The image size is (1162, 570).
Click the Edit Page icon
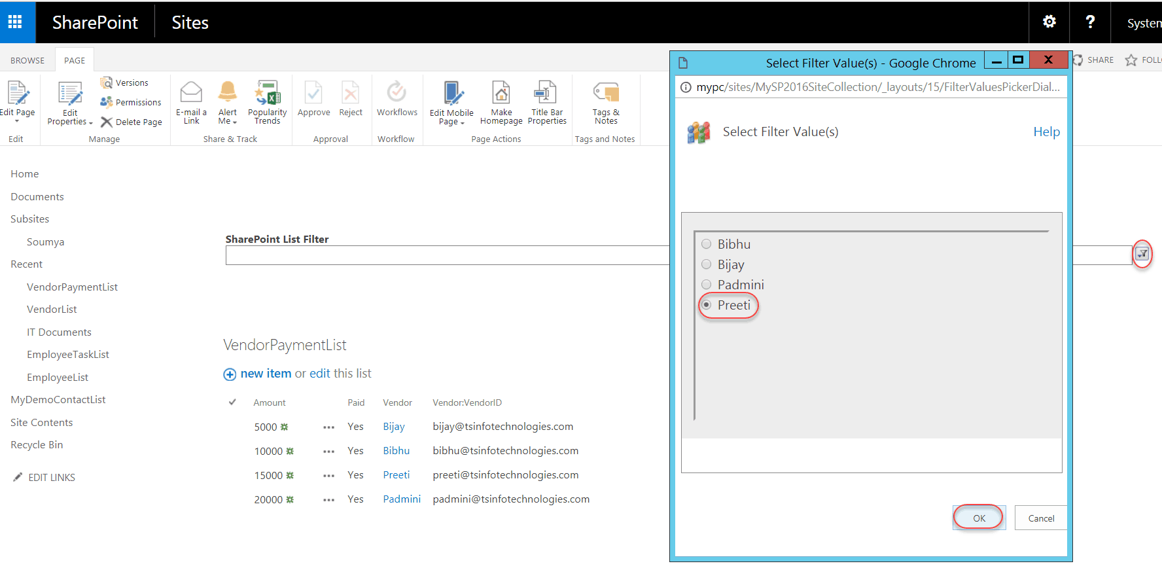point(18,93)
